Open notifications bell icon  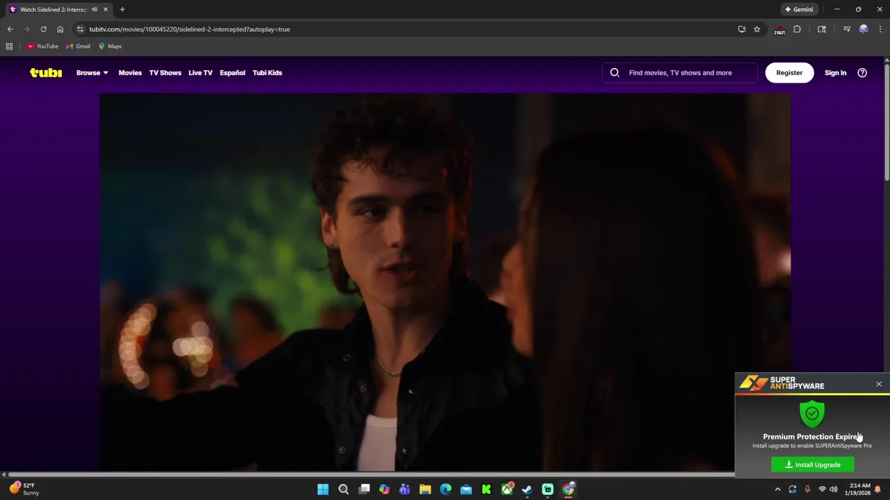point(878,490)
